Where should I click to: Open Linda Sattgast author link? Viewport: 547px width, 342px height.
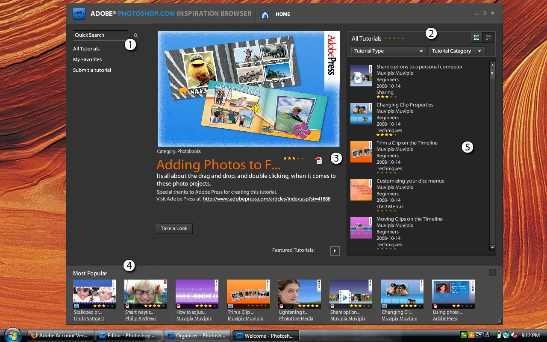point(89,318)
